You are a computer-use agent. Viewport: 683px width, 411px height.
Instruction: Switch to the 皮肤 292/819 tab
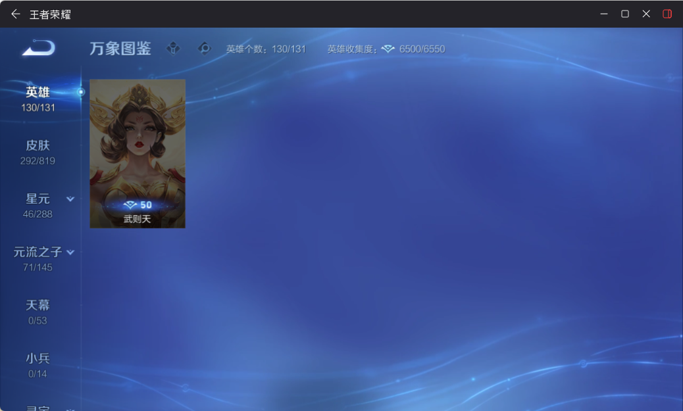point(38,153)
